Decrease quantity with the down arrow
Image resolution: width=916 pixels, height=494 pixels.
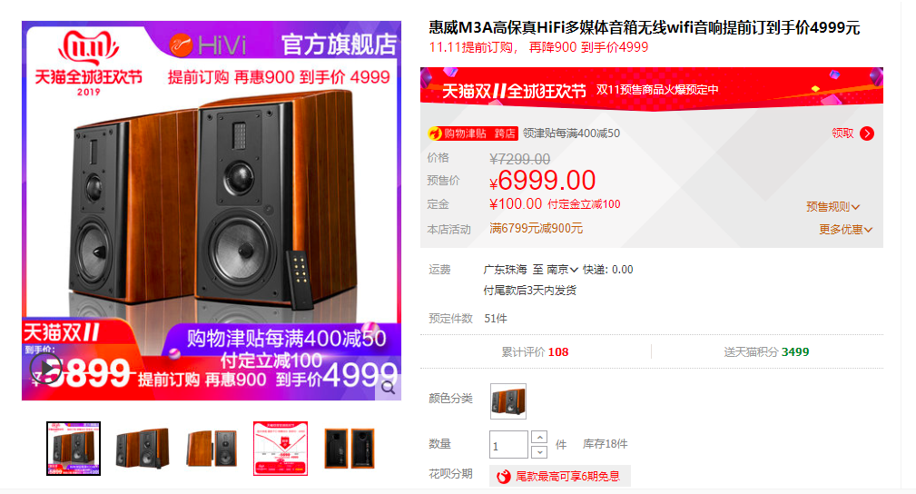[x=540, y=452]
